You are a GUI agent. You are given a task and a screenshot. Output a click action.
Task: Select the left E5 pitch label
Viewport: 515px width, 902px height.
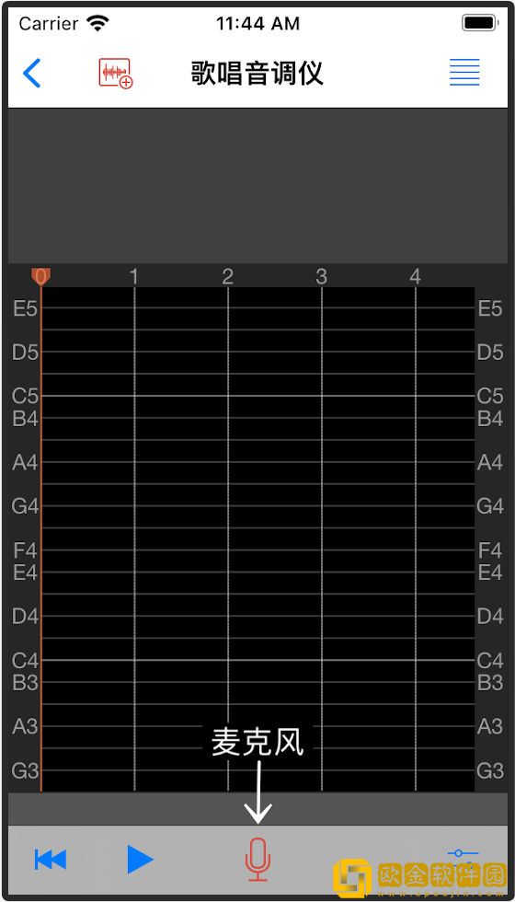pos(26,309)
